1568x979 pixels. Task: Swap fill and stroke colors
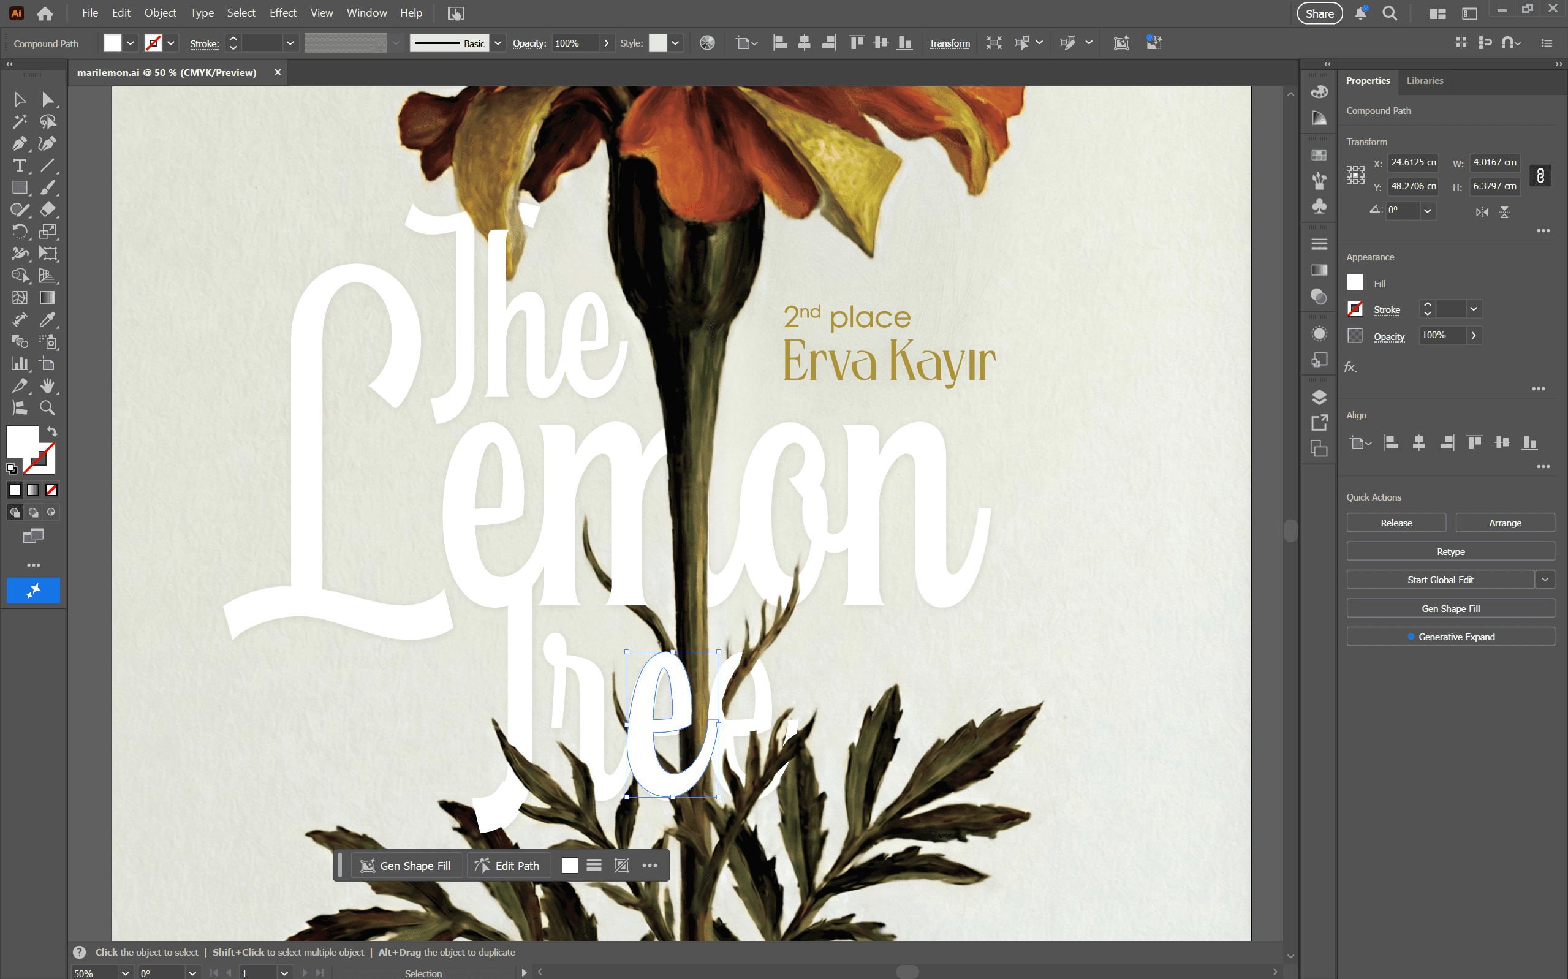point(52,431)
